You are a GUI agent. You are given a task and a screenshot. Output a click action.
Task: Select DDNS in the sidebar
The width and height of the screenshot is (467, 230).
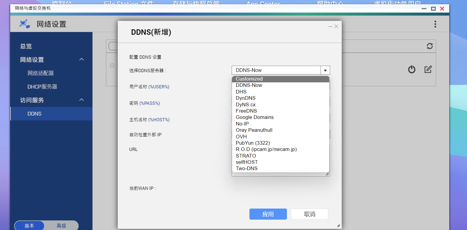51,114
